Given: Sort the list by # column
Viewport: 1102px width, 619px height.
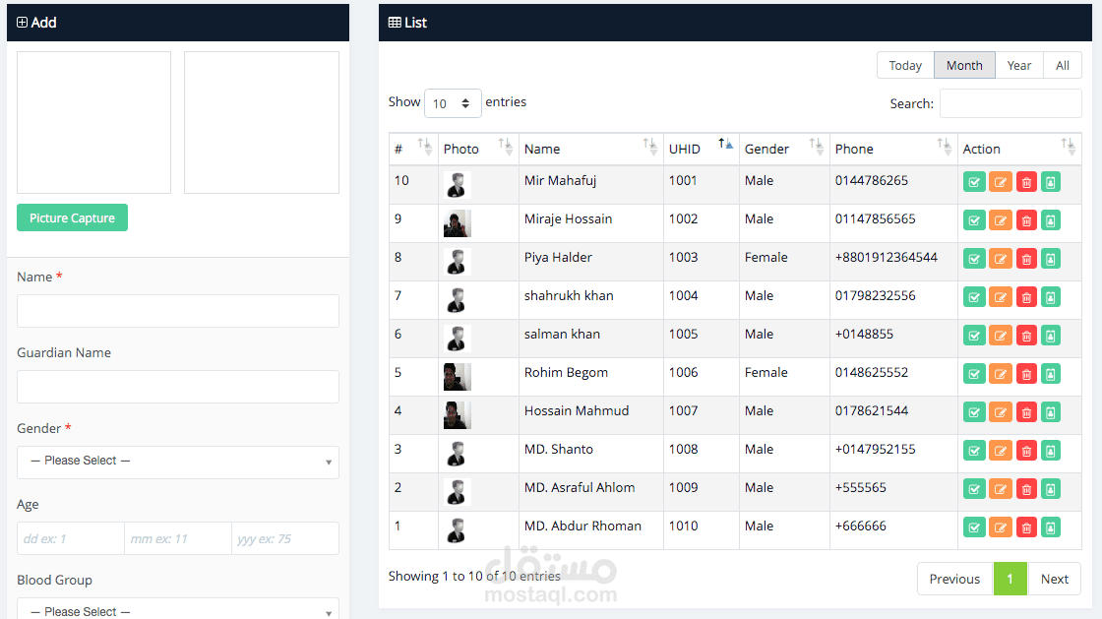Looking at the screenshot, I should pos(413,149).
